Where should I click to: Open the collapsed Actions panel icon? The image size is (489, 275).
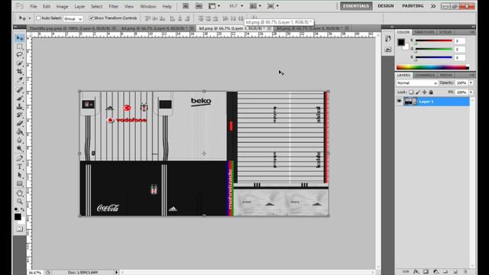[x=387, y=50]
